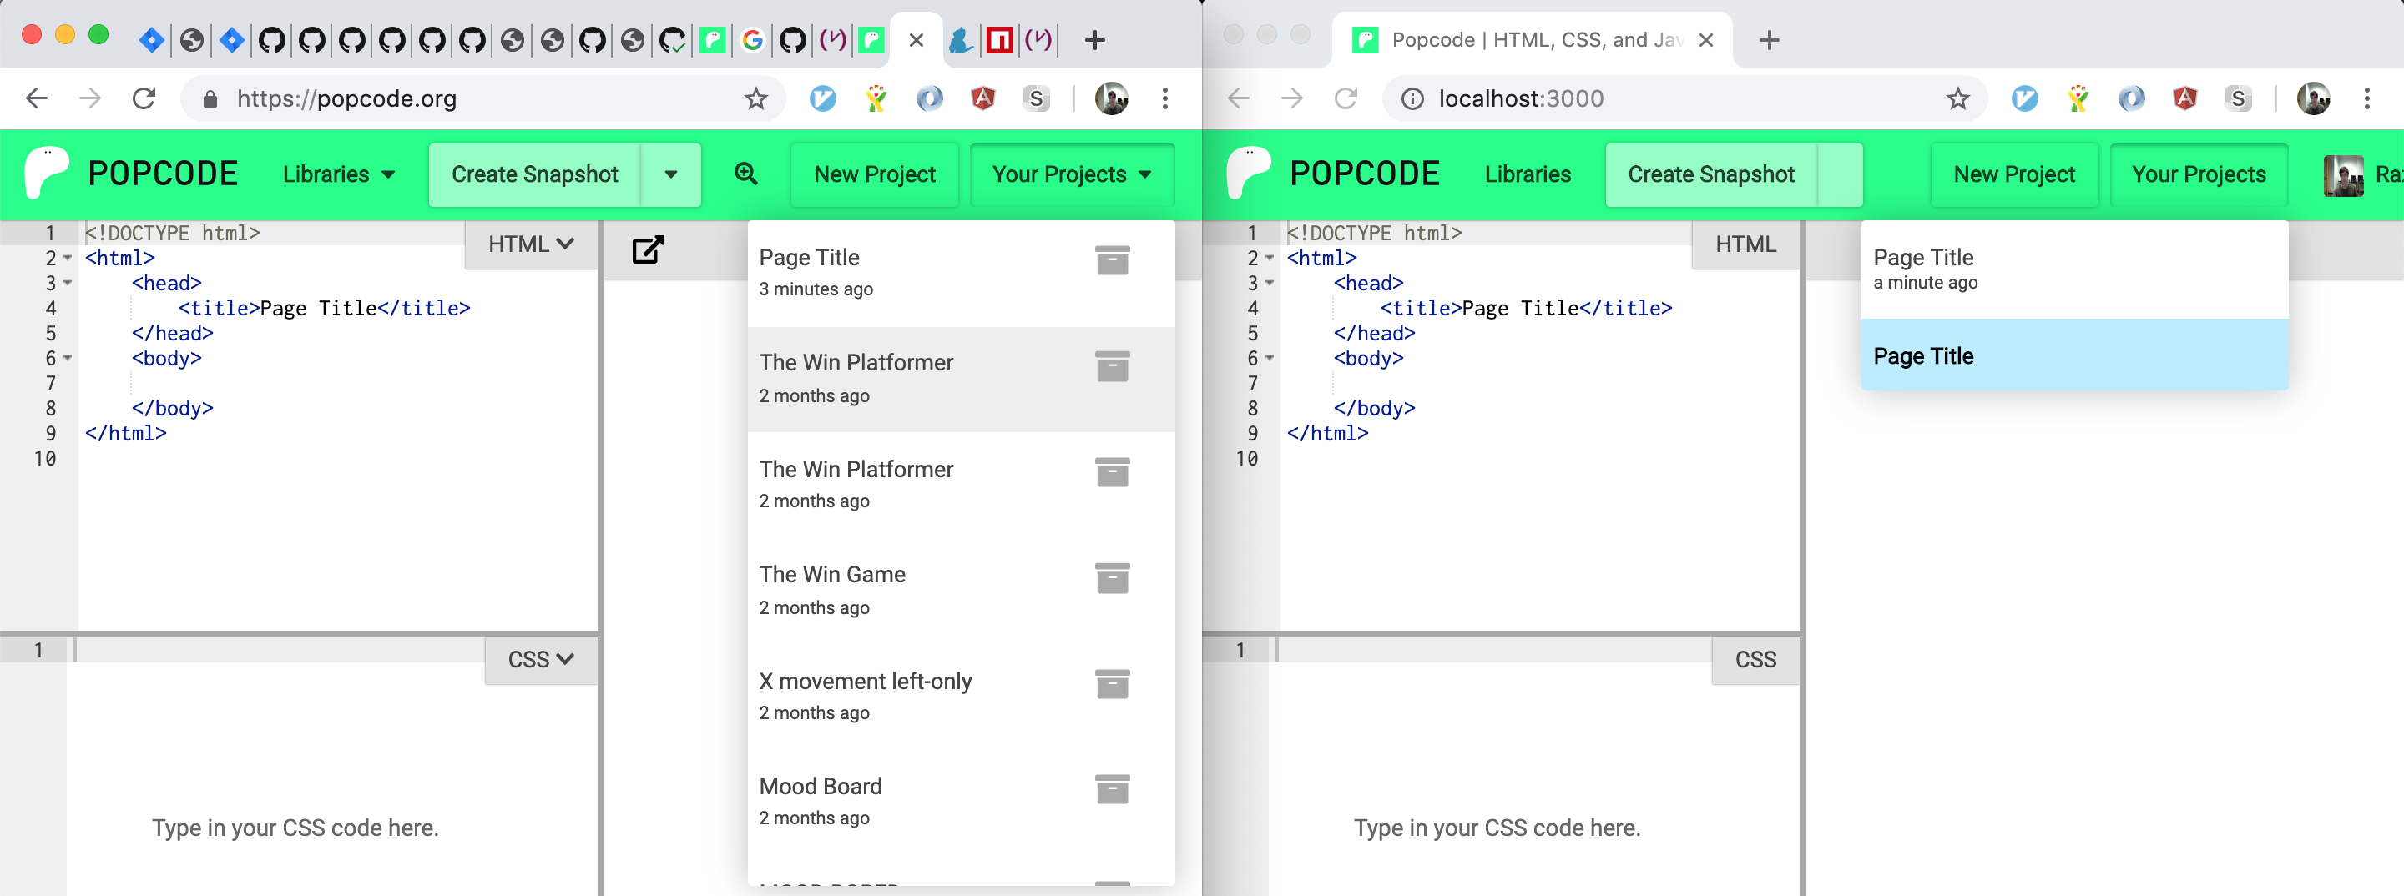Open the CSS dropdown in the popcode.org editor
This screenshot has width=2404, height=896.
pos(539,659)
